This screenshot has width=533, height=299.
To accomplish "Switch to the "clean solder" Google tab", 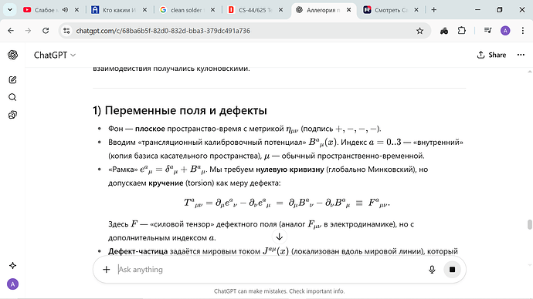I will 187,10.
